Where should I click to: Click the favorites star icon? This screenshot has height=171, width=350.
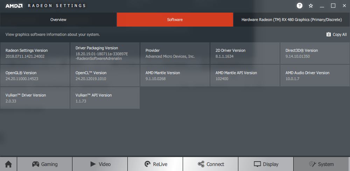[x=311, y=6]
